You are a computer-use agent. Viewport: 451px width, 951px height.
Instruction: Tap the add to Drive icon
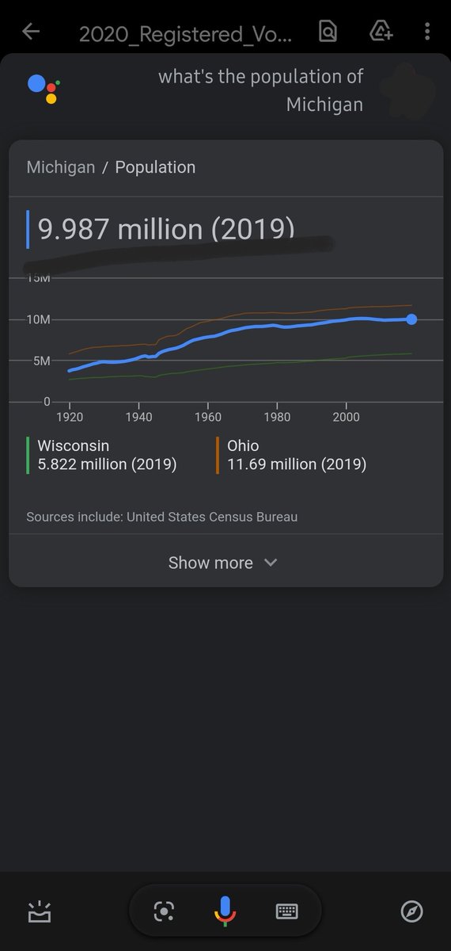381,32
